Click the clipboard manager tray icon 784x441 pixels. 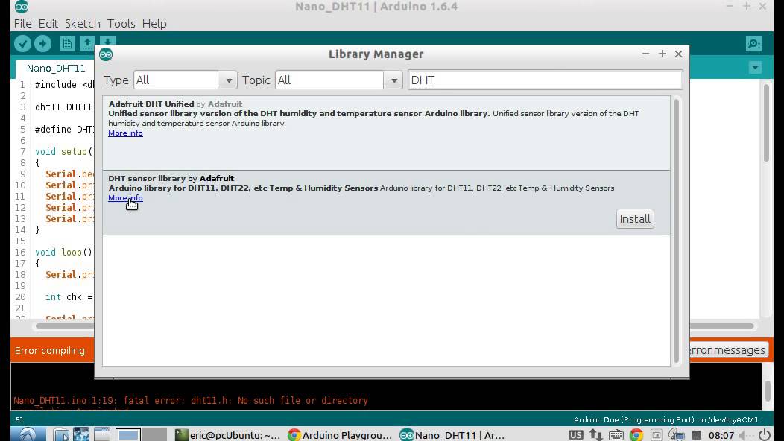tap(657, 435)
